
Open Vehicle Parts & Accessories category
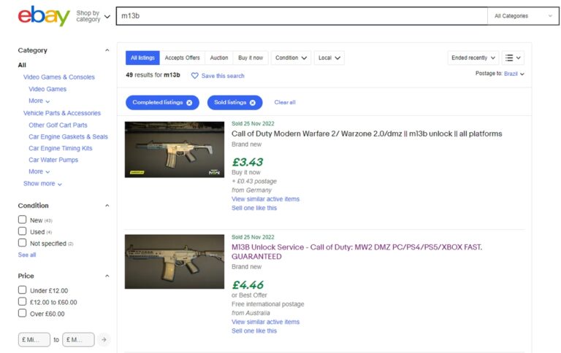(x=62, y=113)
